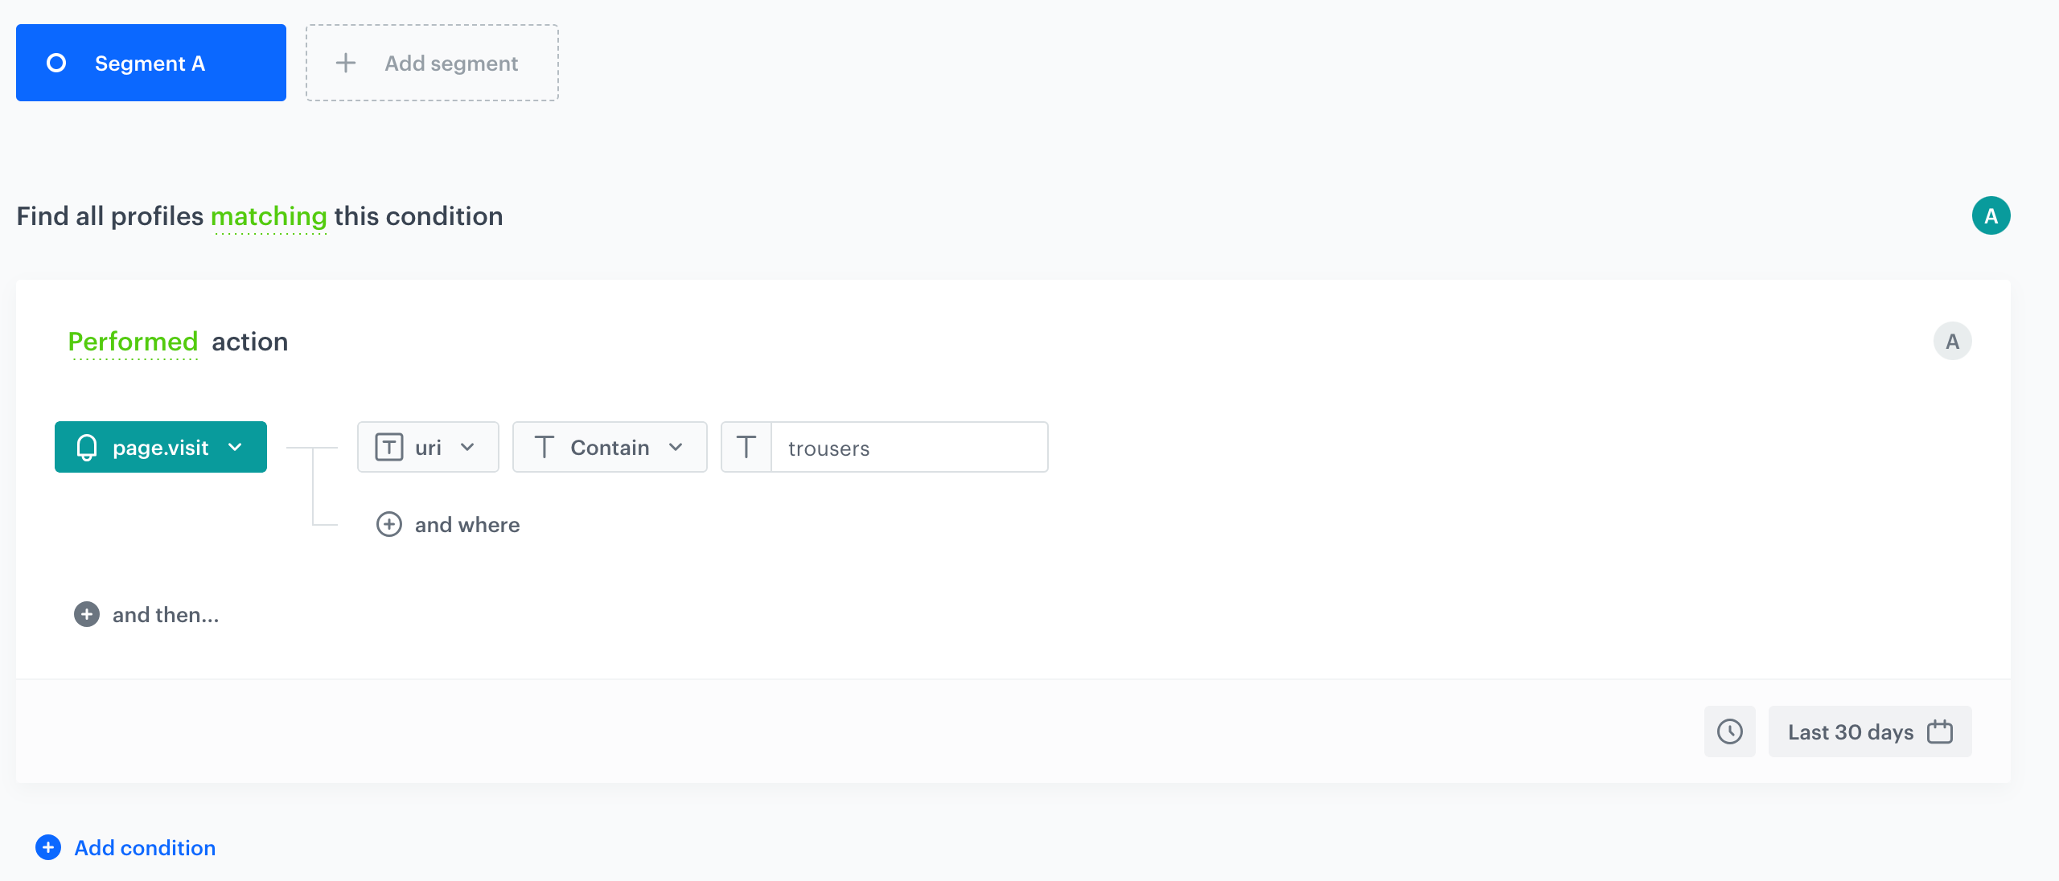
Task: Click the T icon before the trousers field
Action: pos(747,447)
